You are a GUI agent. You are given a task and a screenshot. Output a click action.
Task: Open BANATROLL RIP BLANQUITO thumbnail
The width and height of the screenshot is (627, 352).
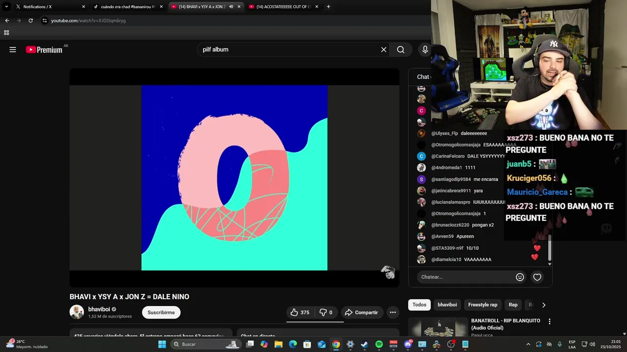[438, 327]
